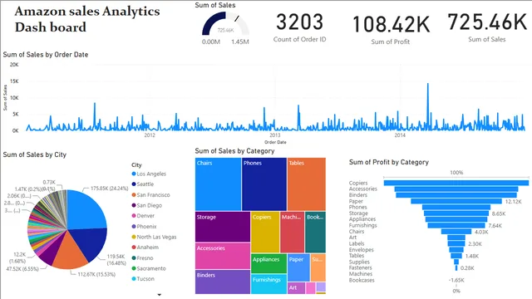The image size is (532, 299).
Task: Click the 1.45M gauge maximum label
Action: tap(240, 42)
